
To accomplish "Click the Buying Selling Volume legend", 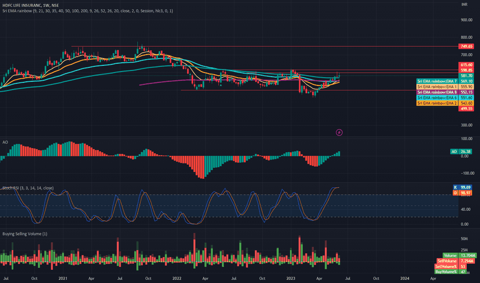I will (x=25, y=234).
